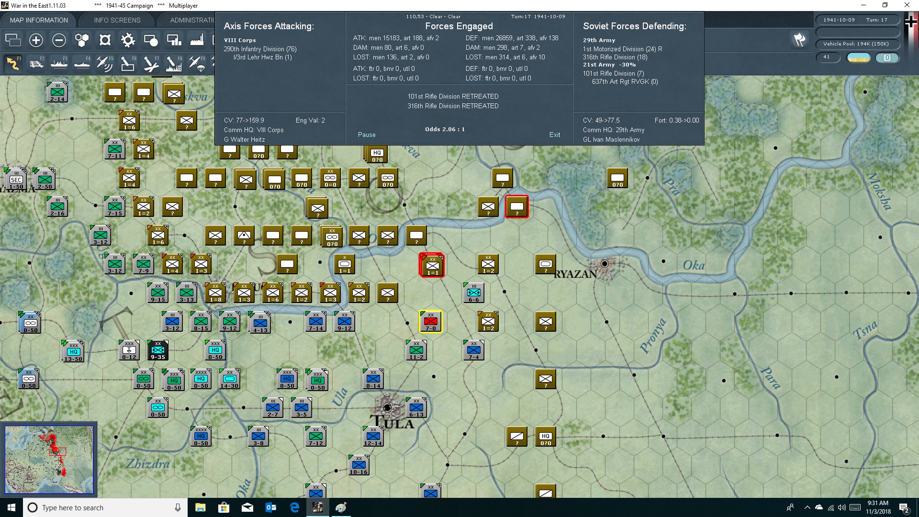Open the INFO SCREENS tab
919x517 pixels.
(117, 20)
